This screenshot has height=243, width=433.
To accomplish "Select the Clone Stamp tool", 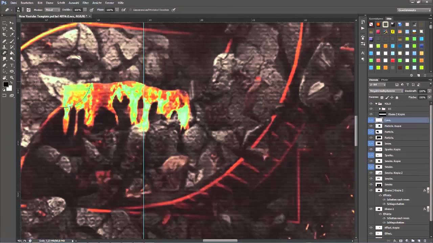I will coord(5,47).
